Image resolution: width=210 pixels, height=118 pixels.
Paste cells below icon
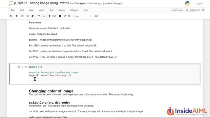33,16
